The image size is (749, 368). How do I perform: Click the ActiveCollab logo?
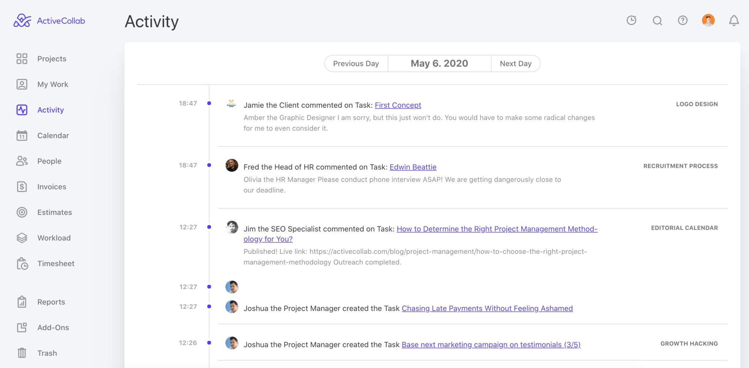(49, 20)
